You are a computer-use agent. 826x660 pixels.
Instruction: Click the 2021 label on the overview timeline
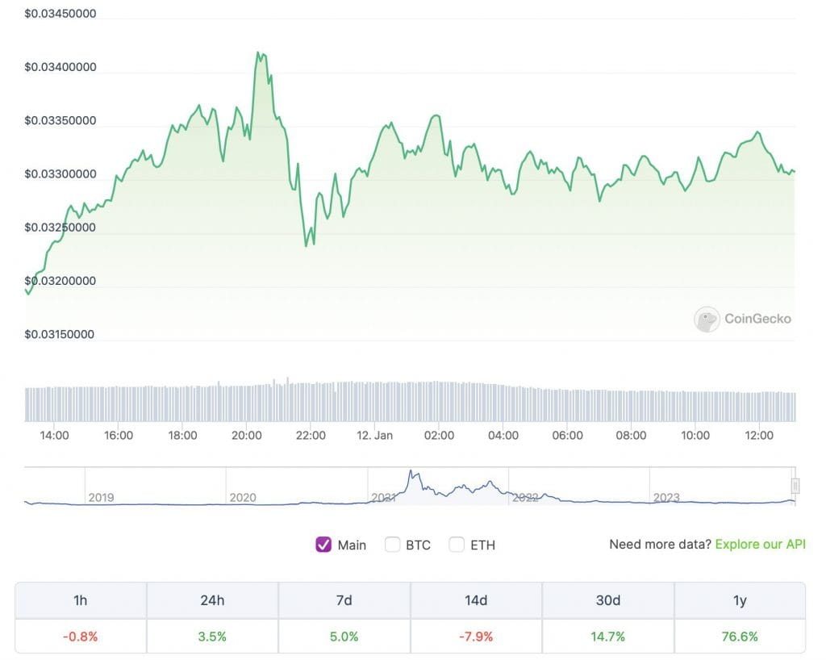[384, 498]
